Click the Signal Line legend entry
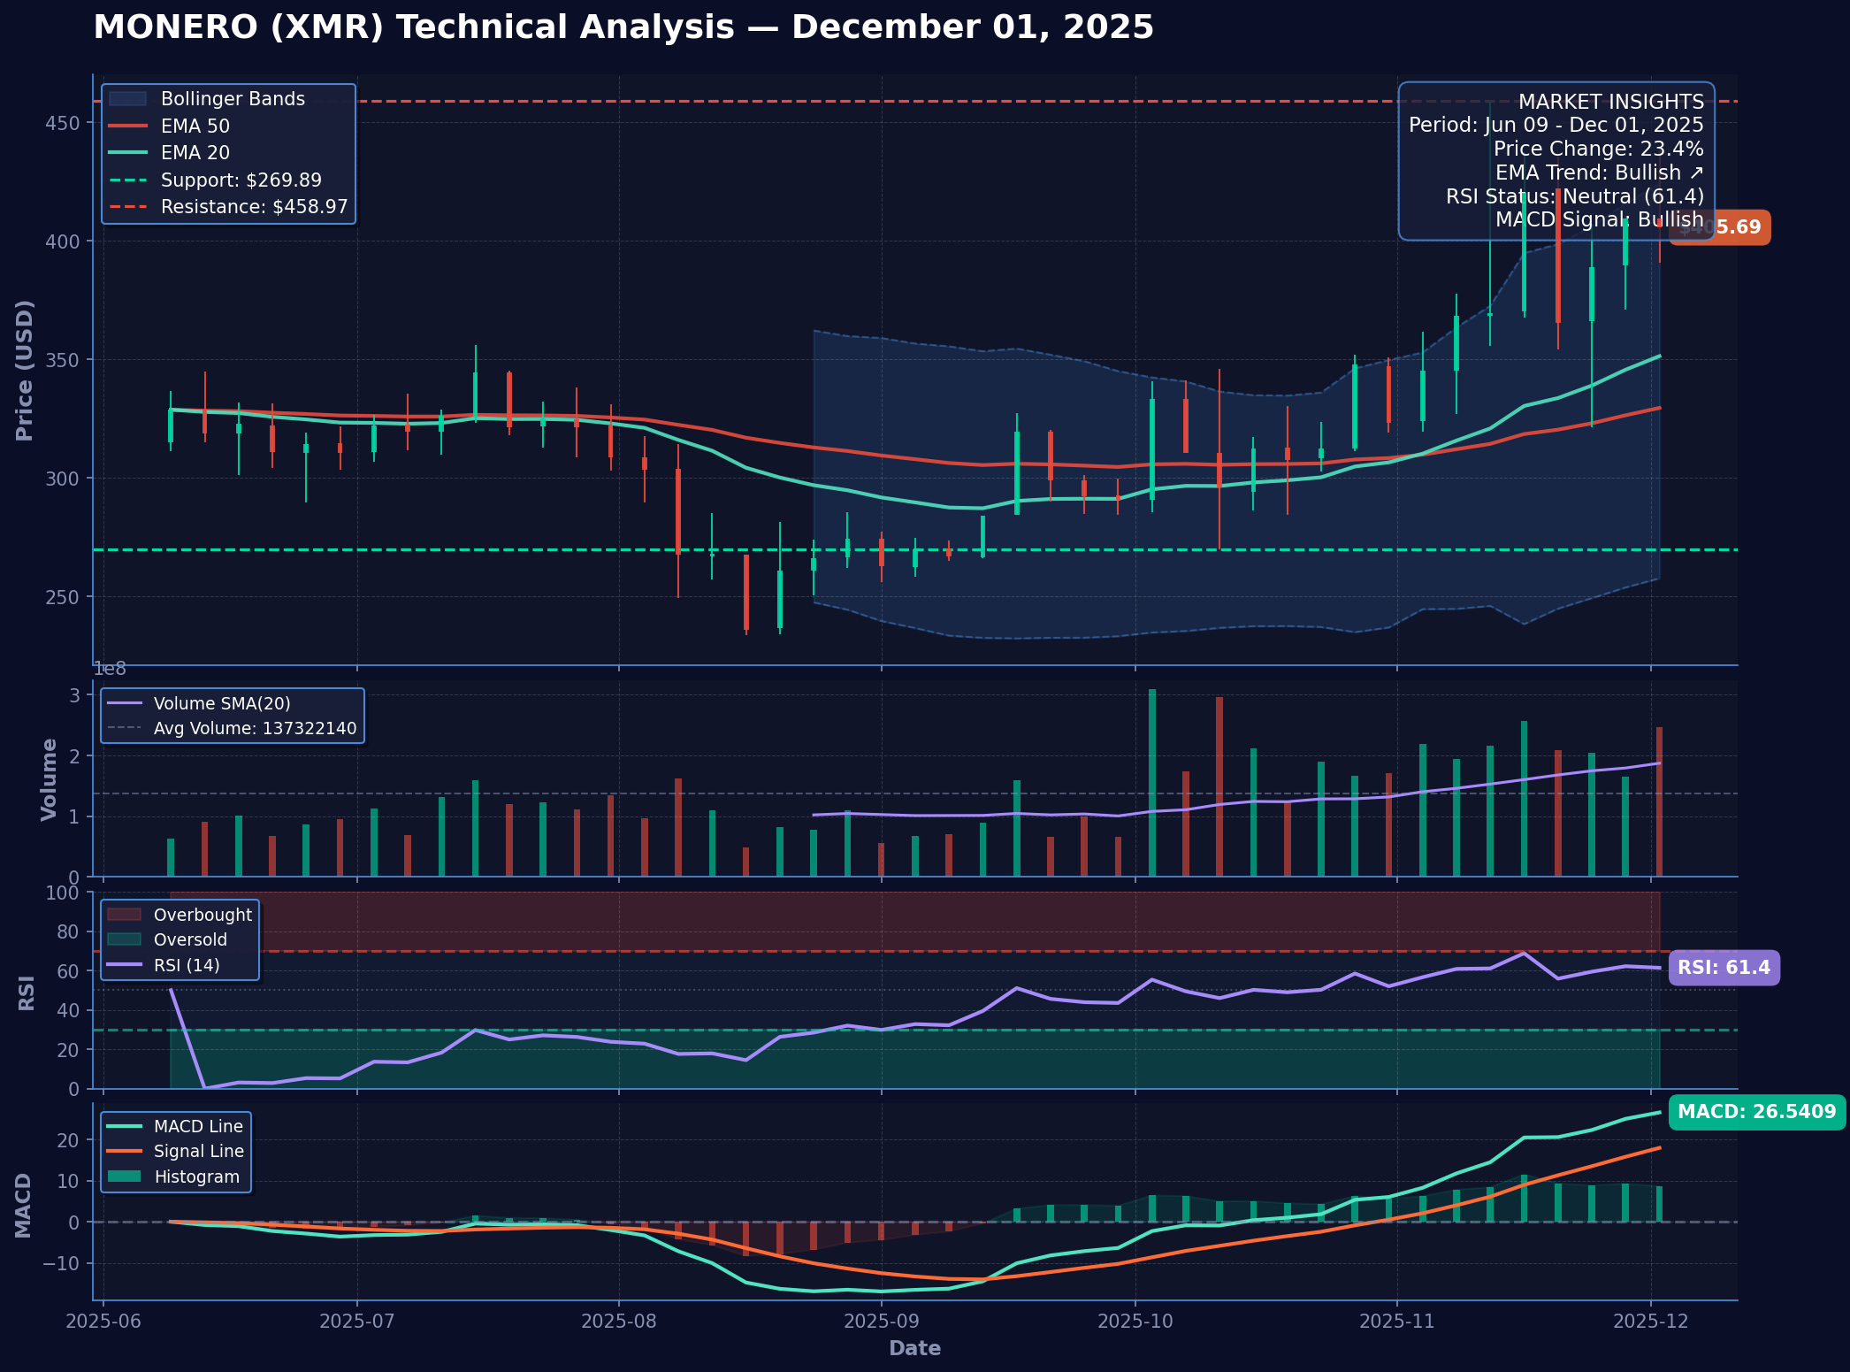Viewport: 1850px width, 1372px height. click(x=198, y=1152)
